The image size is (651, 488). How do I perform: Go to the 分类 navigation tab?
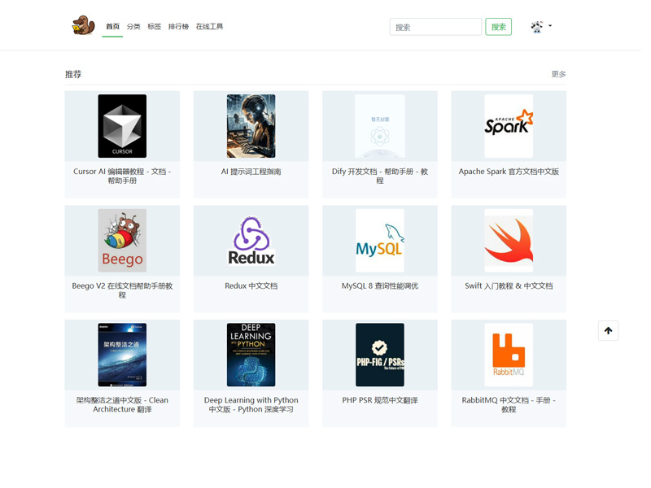[x=133, y=27]
